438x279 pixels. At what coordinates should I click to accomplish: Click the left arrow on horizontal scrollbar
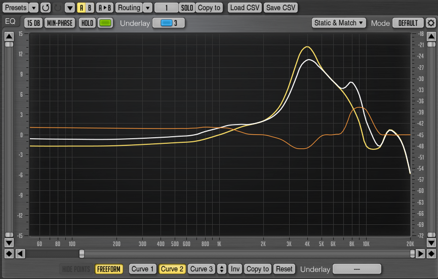[x=20, y=253]
